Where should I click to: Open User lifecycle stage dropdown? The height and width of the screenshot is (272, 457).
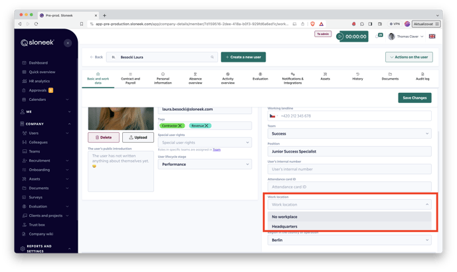pos(205,165)
